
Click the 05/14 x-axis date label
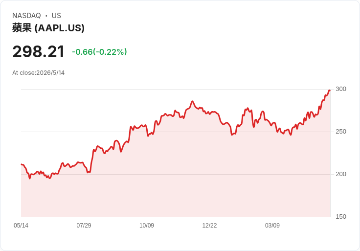(21, 225)
